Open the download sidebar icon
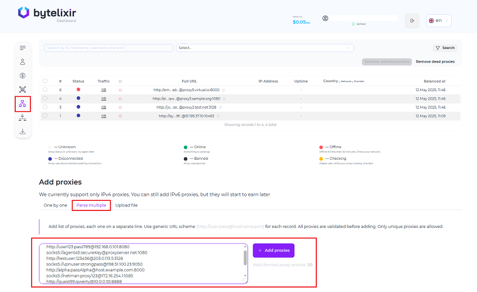Screen dimensions: 477x292 (23, 132)
